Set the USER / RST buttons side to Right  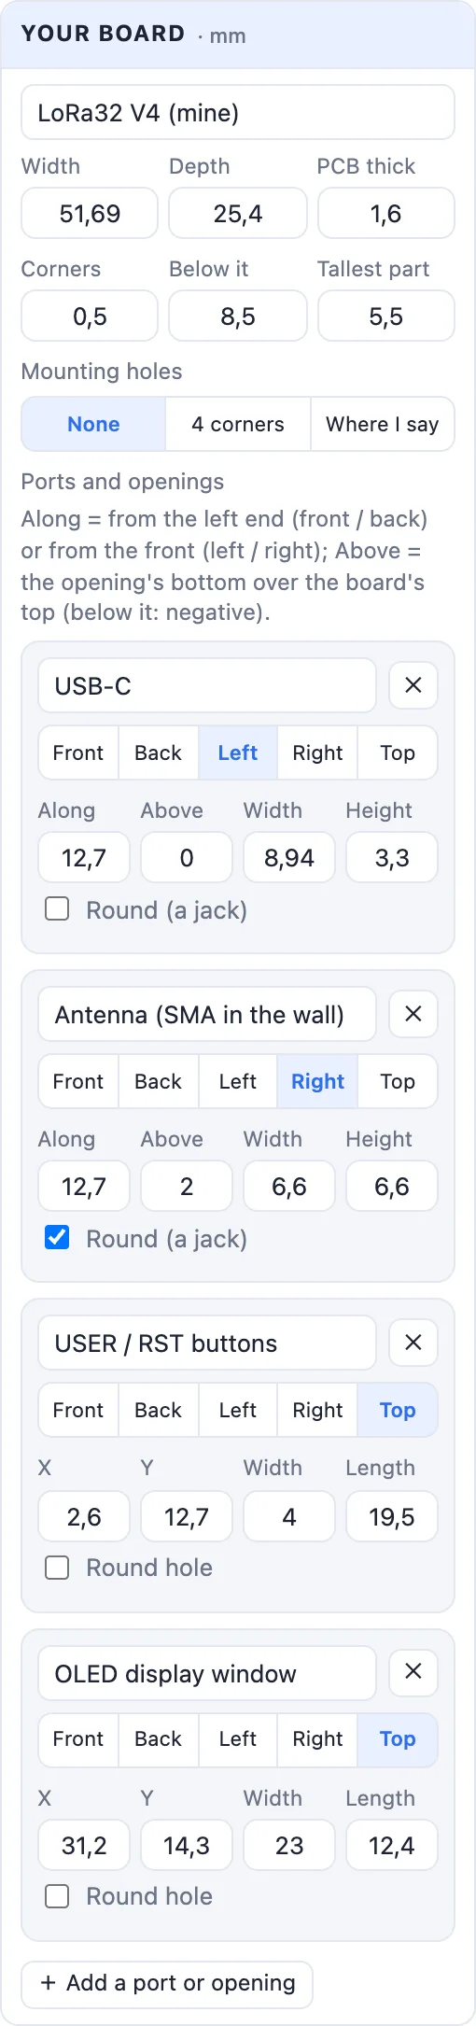317,1410
